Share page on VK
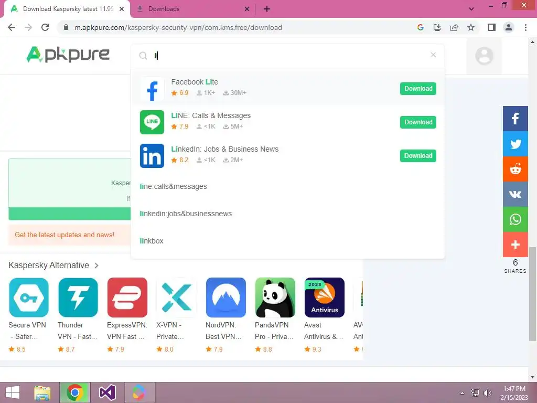Image resolution: width=537 pixels, height=403 pixels. pos(515,194)
